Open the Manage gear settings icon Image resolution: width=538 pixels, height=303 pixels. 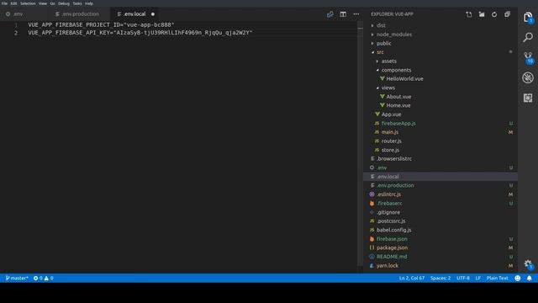coord(529,264)
